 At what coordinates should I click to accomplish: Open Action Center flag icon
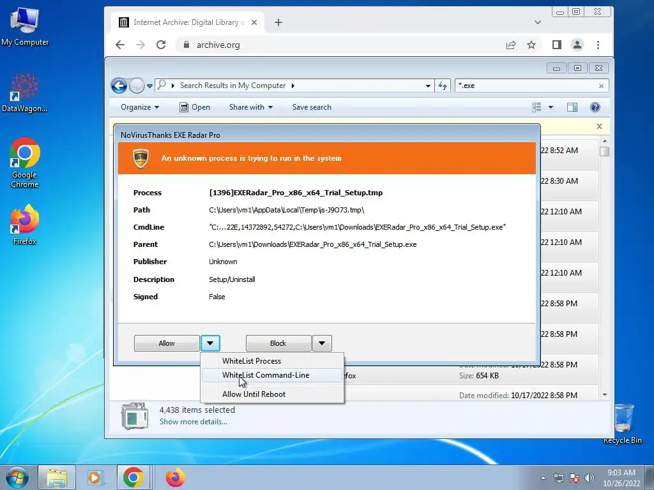tap(574, 478)
